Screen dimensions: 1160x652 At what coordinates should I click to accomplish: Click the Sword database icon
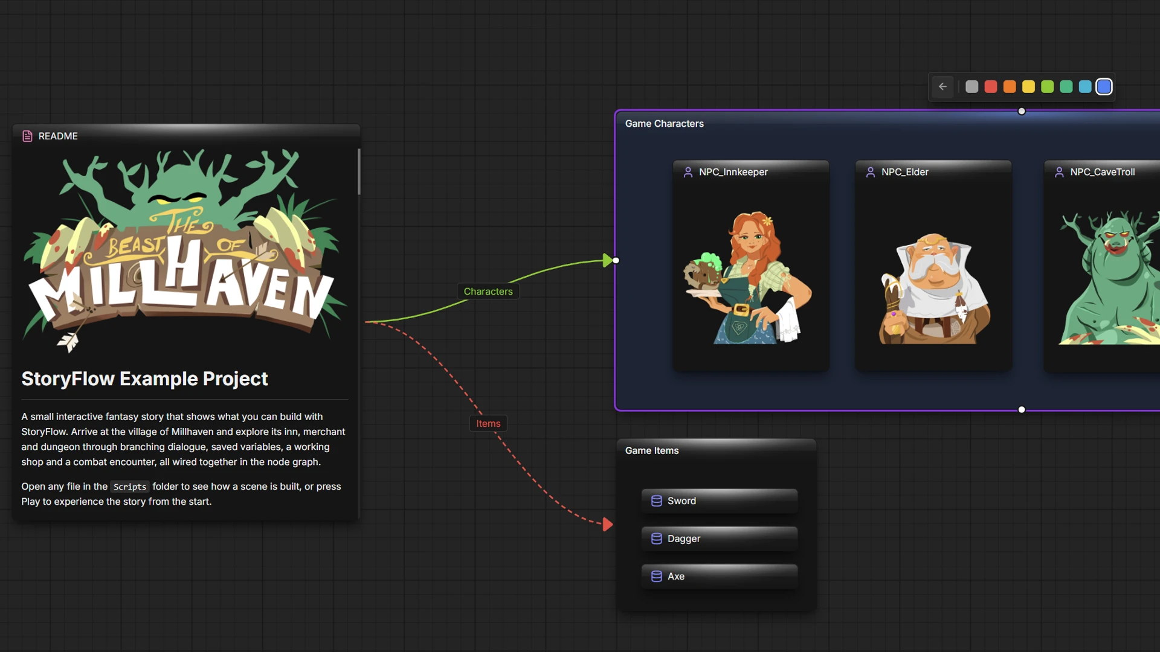657,501
